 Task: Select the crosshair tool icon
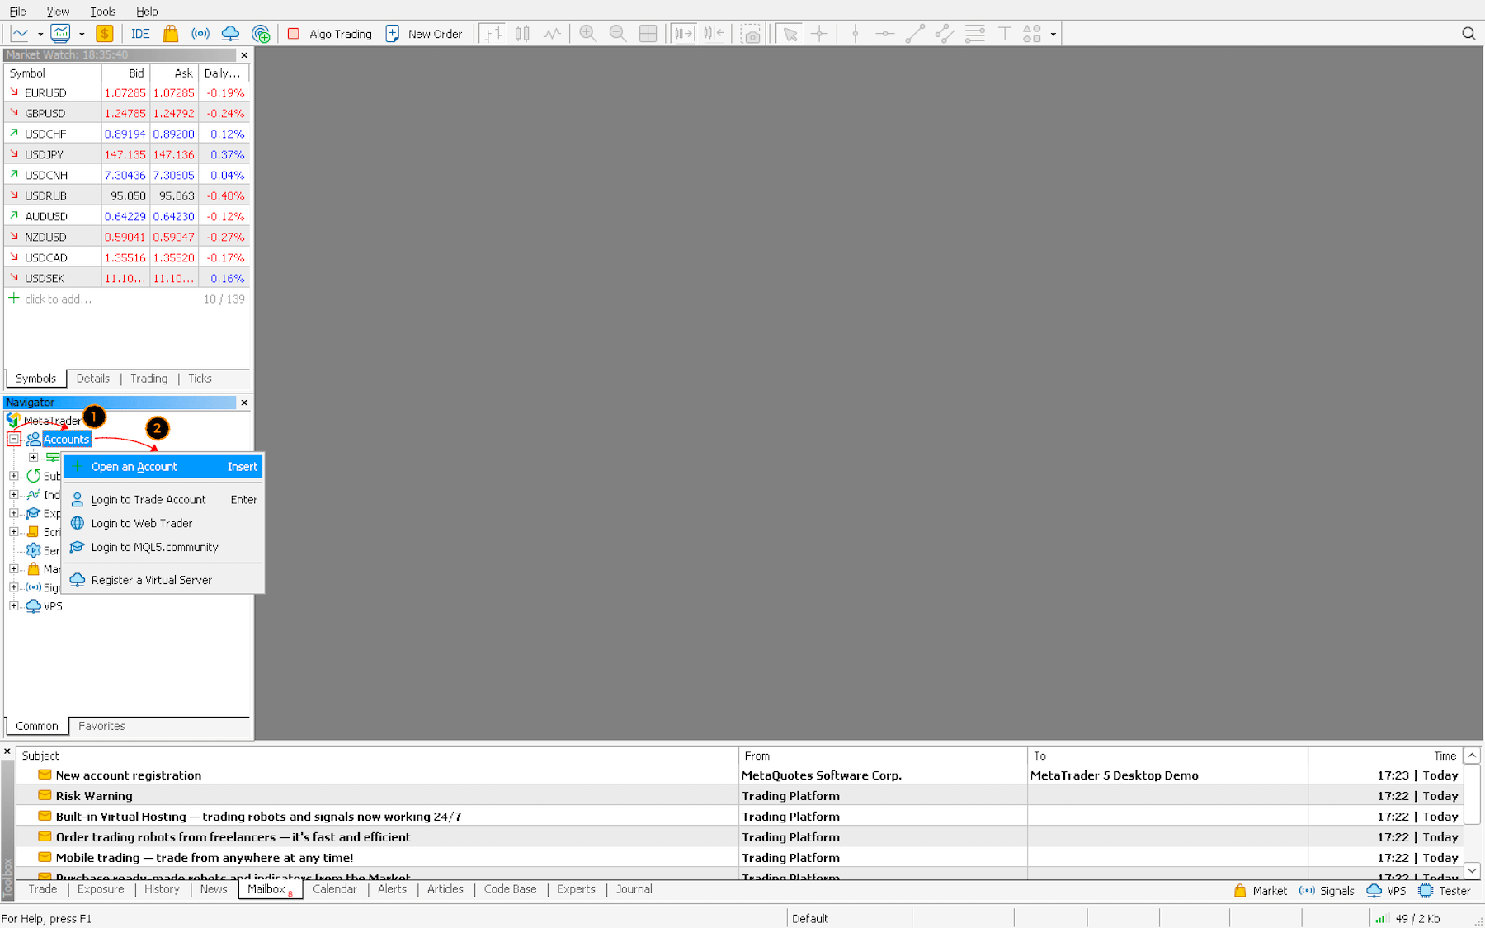point(819,34)
